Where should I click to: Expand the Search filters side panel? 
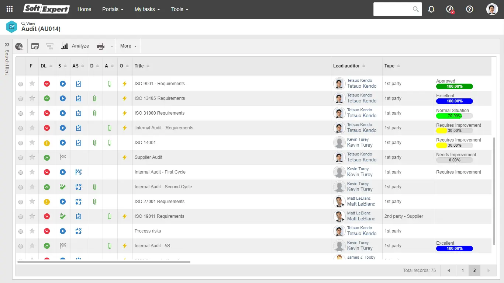click(x=7, y=45)
